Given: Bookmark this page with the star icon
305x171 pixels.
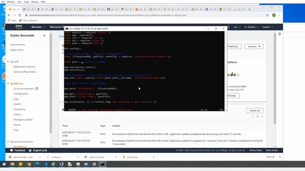Looking at the screenshot, I should (x=267, y=15).
